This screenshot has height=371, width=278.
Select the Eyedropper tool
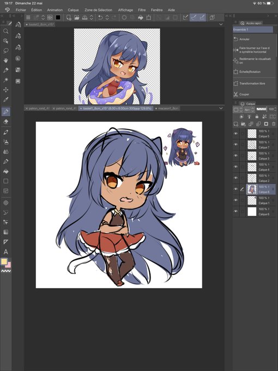[x=6, y=100]
